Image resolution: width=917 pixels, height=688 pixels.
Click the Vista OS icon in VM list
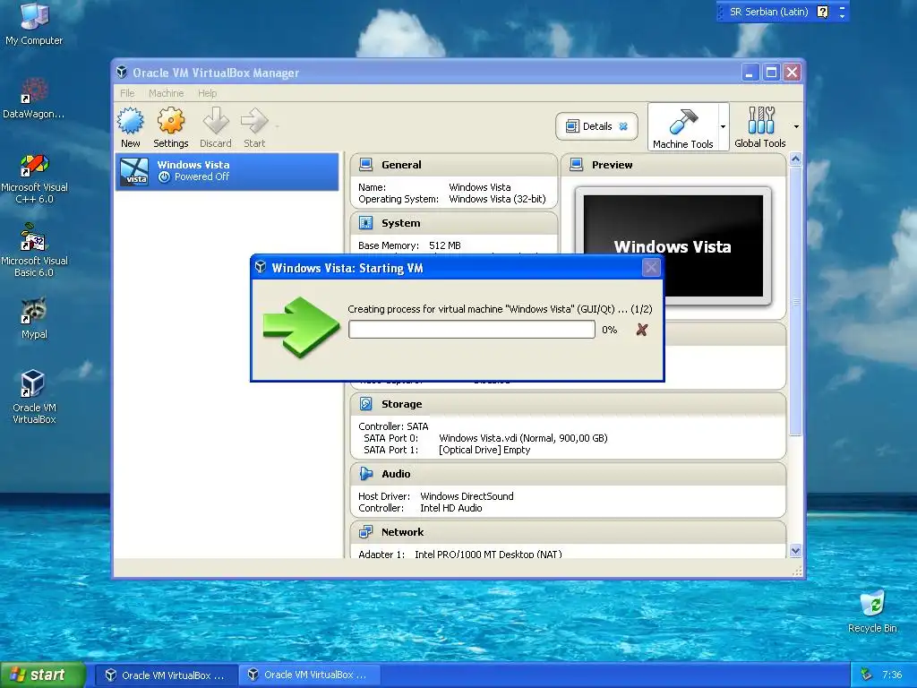pyautogui.click(x=134, y=171)
